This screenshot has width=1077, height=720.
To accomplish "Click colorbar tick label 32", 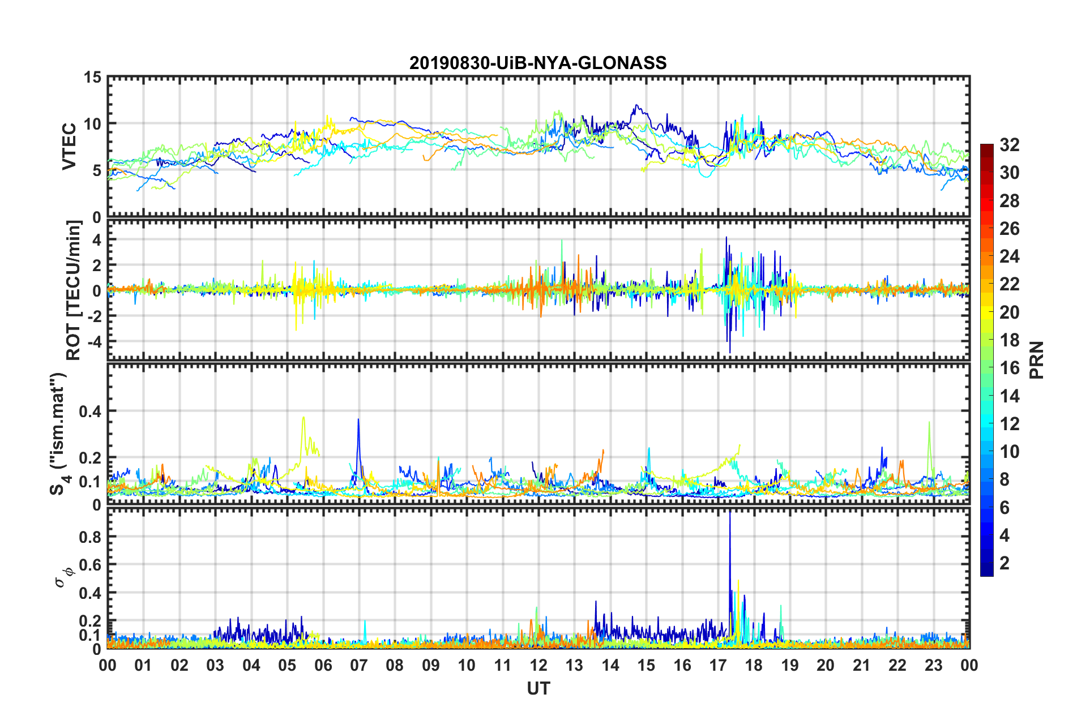I will (x=1009, y=145).
